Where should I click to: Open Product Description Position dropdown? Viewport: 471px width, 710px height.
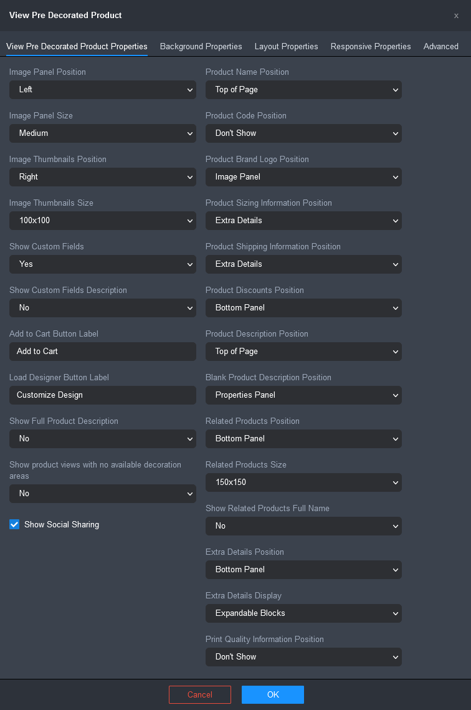303,352
